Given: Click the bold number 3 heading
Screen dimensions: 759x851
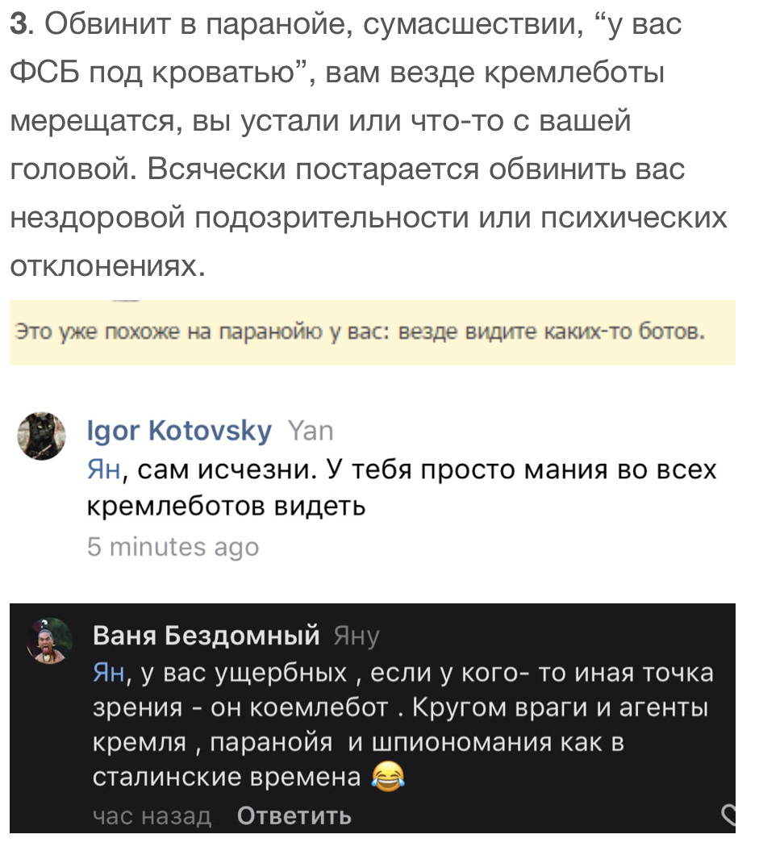Looking at the screenshot, I should [x=19, y=24].
